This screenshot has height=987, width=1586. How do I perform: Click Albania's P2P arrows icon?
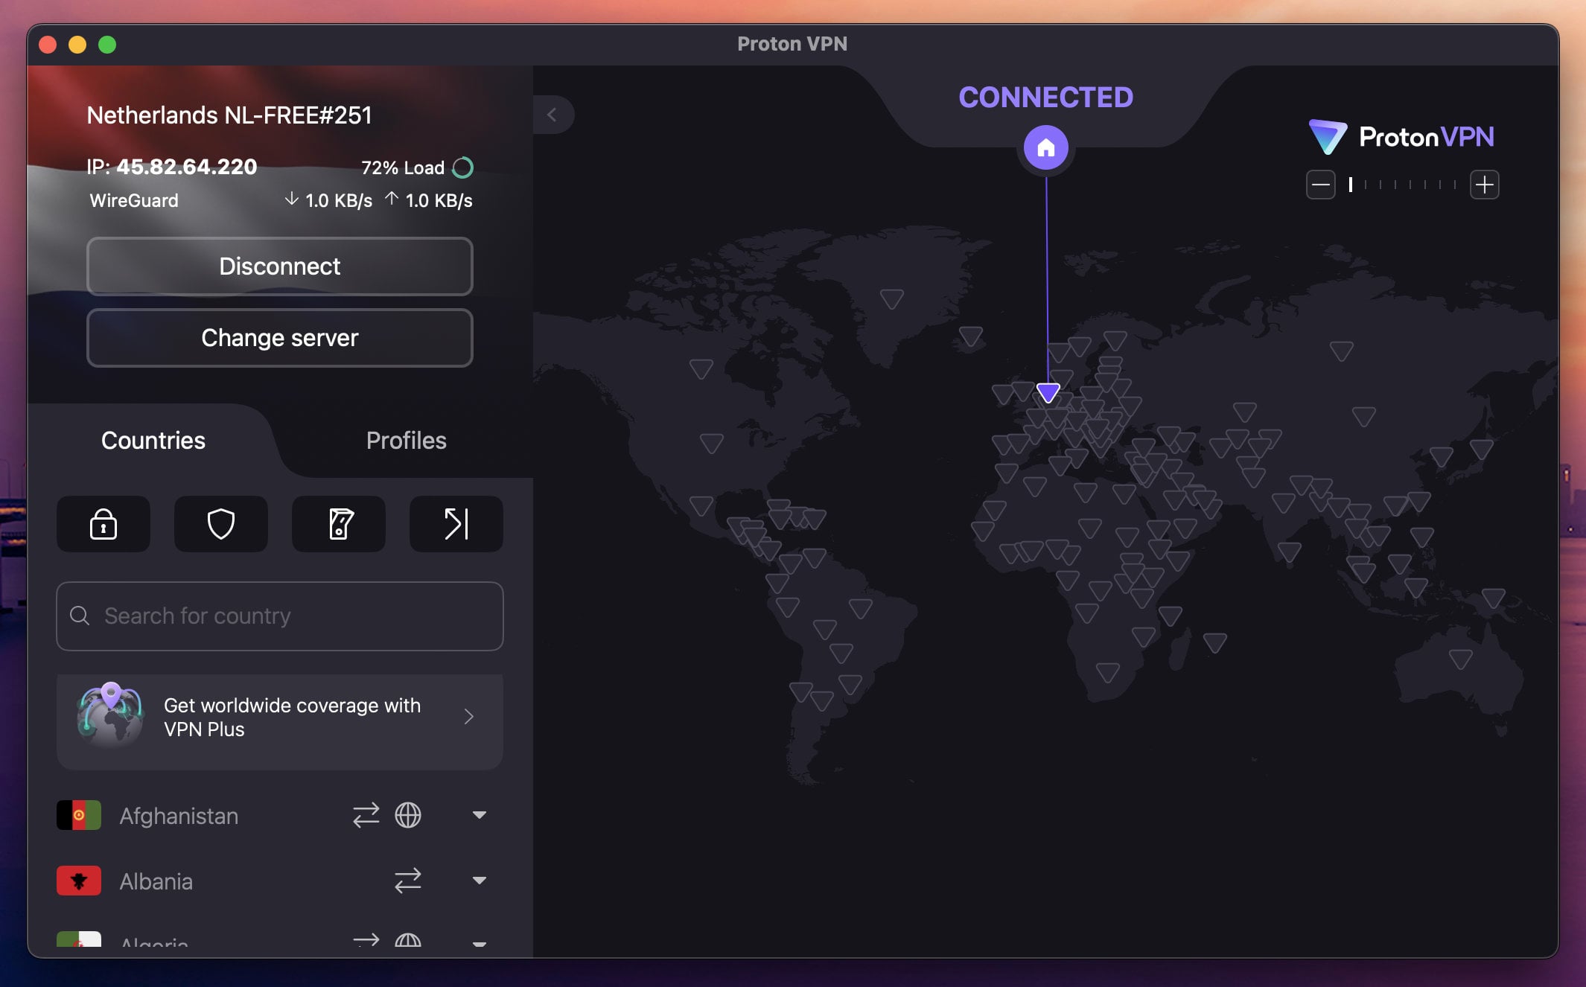[x=408, y=881]
